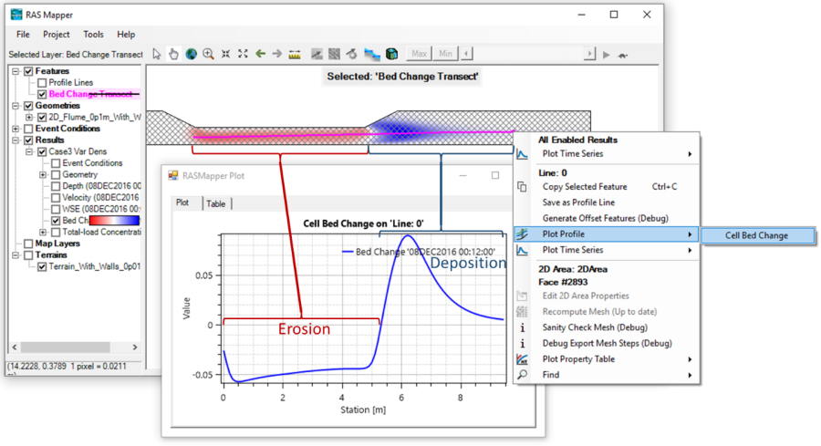821x446 pixels.
Task: Click the zoom-in fixed arrows icon
Action: [225, 54]
